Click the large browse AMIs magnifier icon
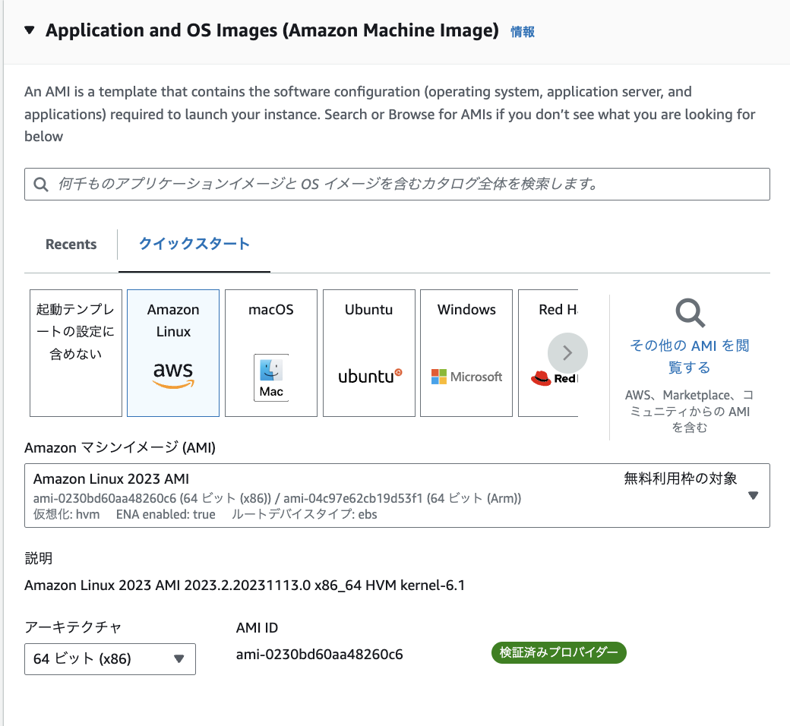The height and width of the screenshot is (726, 790). click(x=690, y=313)
